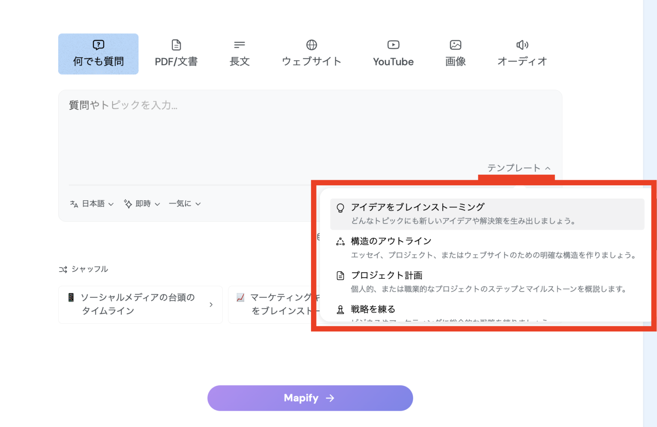Screen dimensions: 657x427
Task: Open the 即時 mode dropdown
Action: 142,204
